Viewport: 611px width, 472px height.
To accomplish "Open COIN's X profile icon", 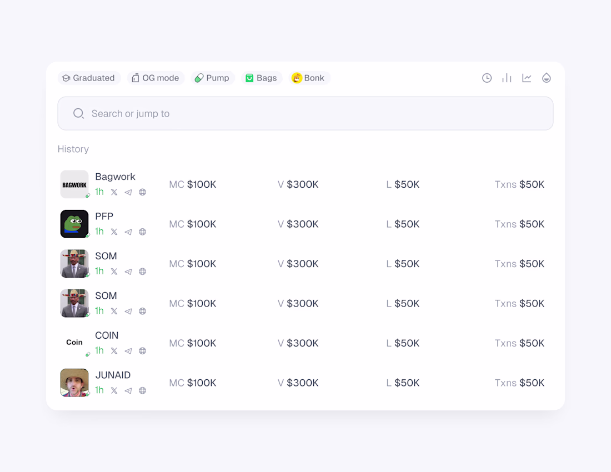I will pos(114,351).
